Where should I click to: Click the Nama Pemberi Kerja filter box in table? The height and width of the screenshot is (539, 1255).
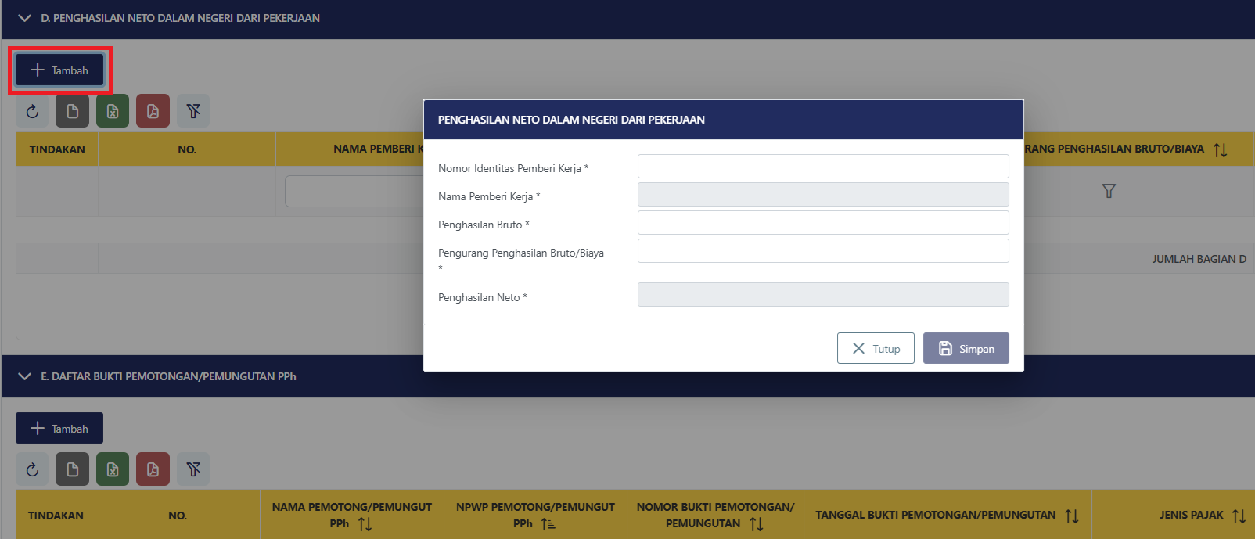[354, 191]
